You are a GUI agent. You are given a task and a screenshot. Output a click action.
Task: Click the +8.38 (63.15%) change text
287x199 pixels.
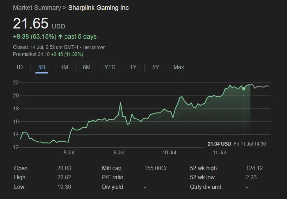(x=35, y=37)
